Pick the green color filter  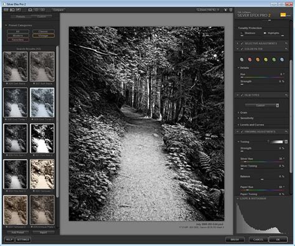point(274,60)
